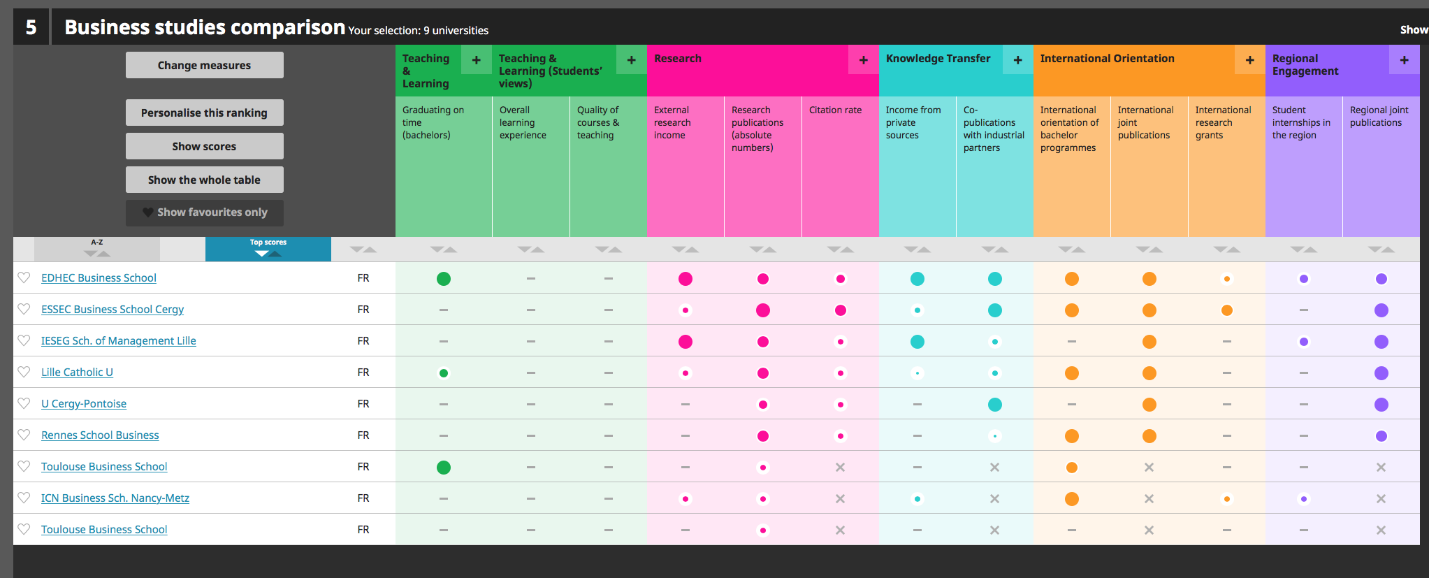Select the Top scores sorting tab

268,249
